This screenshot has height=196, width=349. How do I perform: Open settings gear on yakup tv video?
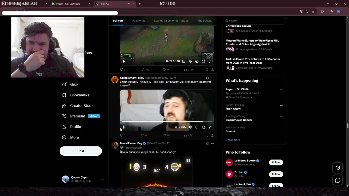click(197, 127)
